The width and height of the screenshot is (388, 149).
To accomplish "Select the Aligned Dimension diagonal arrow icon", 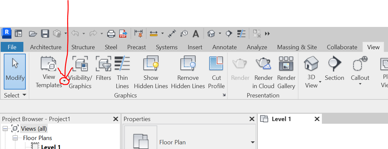I will pos(172,34).
